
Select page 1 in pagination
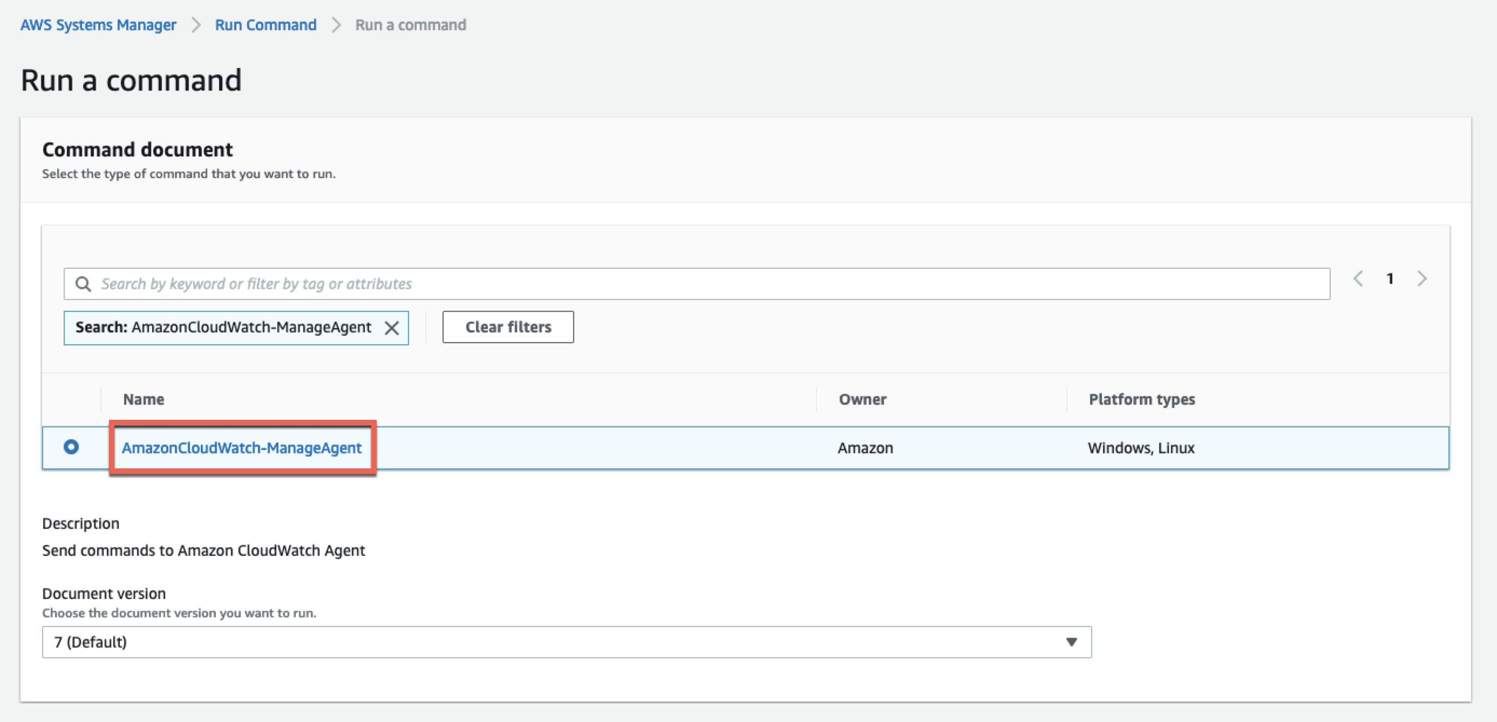[1390, 278]
